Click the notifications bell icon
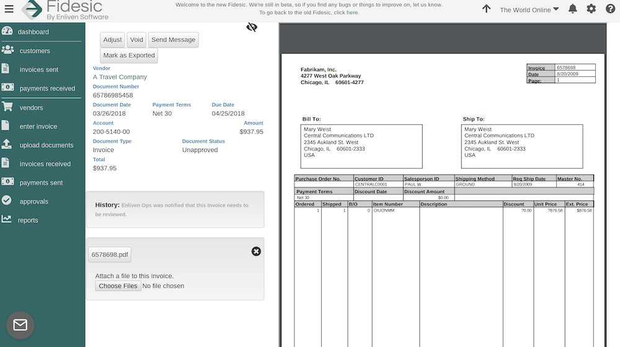Screen dimensions: 620x347 572,9
